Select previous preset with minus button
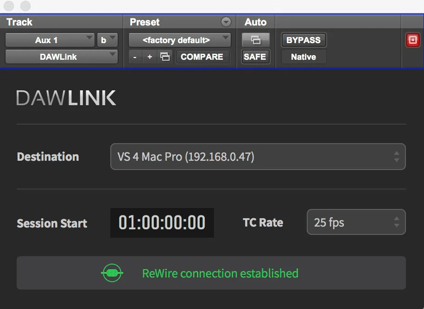The image size is (424, 309). pyautogui.click(x=135, y=57)
